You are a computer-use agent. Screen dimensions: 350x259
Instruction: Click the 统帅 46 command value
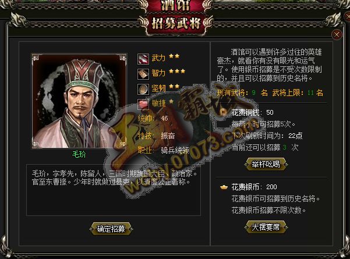point(153,118)
